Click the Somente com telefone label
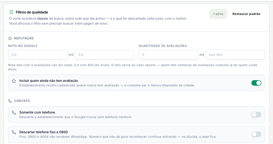The image size is (273, 144). tap(37, 112)
